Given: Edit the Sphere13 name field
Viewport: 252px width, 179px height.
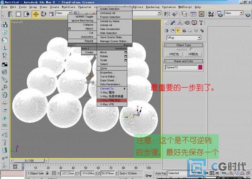Looking at the screenshot, I should click(181, 67).
